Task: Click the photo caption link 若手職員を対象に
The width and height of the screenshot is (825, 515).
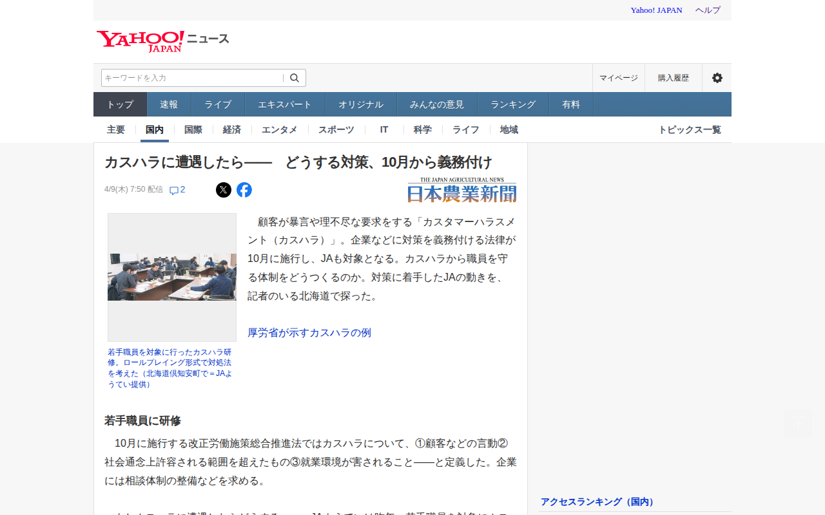Action: 170,368
